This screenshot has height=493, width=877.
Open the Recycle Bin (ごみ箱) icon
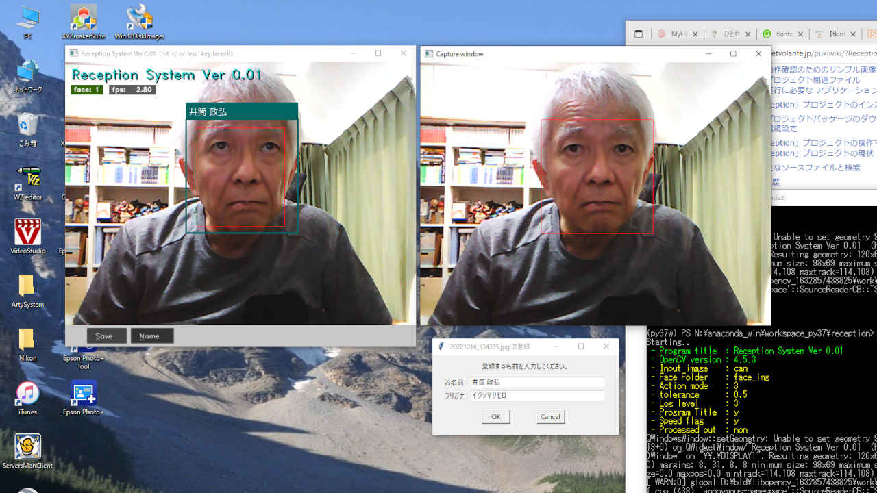click(27, 126)
